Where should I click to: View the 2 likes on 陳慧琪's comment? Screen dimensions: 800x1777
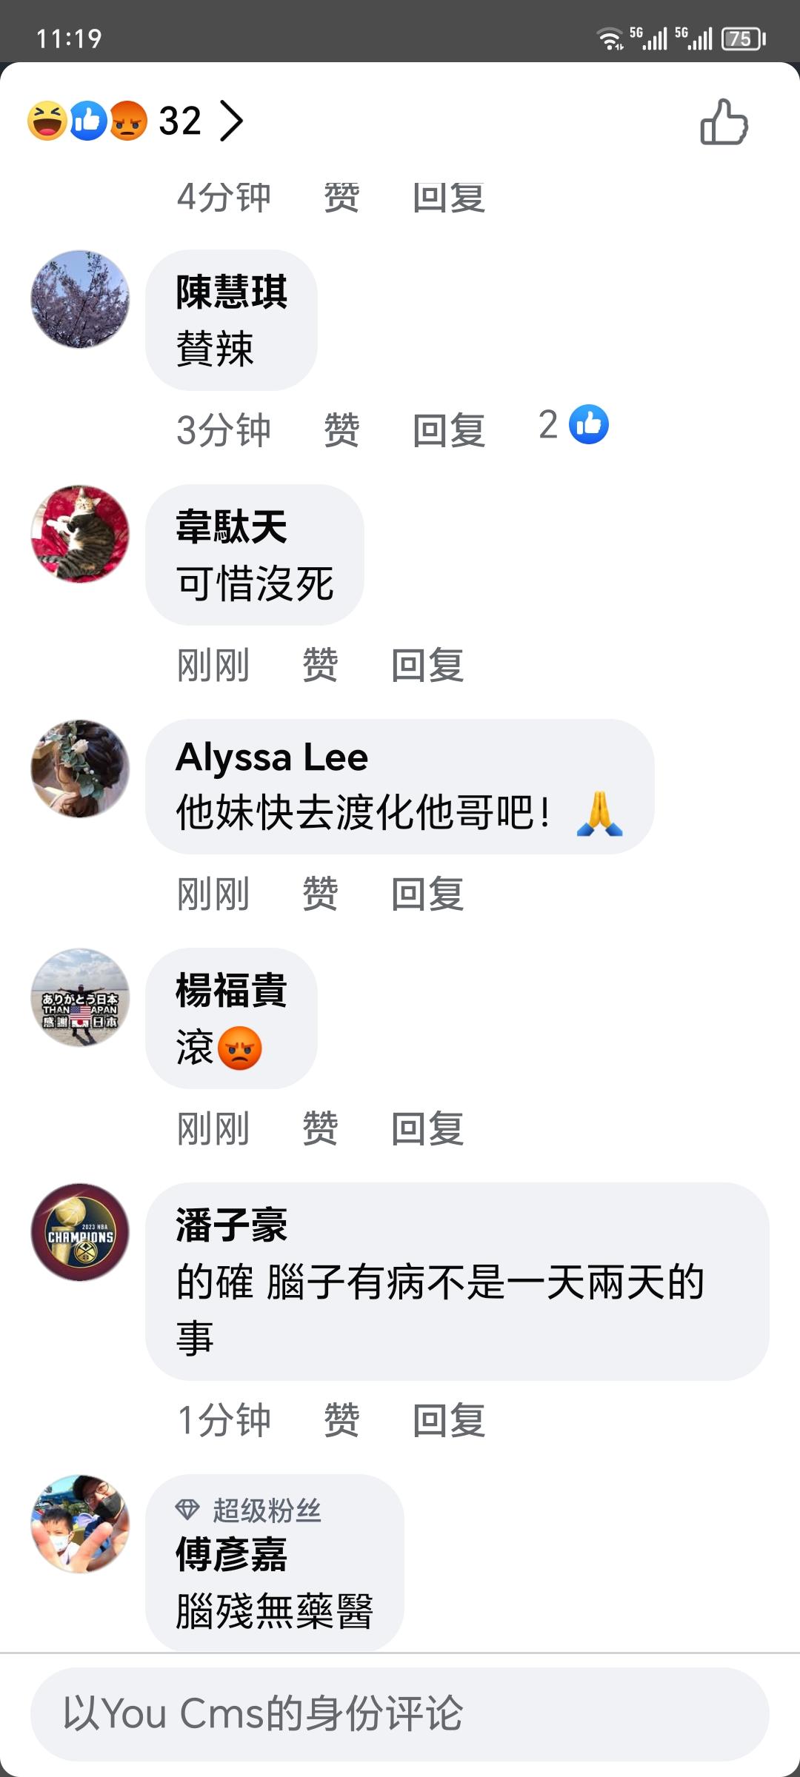coord(573,425)
